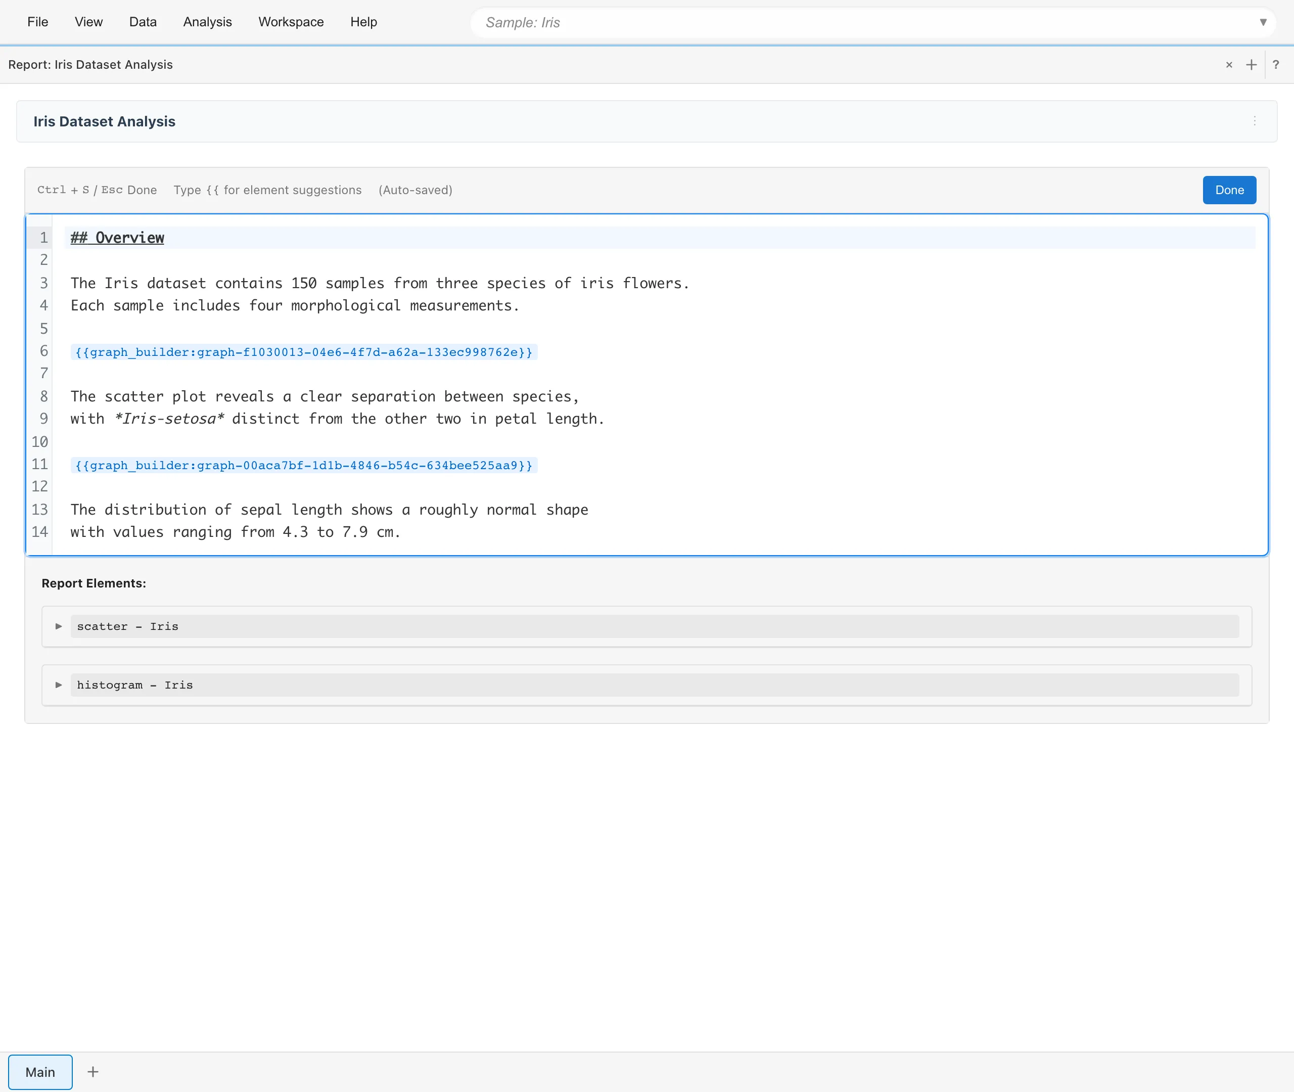1294x1092 pixels.
Task: Click the scatter graph_builder tag on line 6
Action: click(x=303, y=352)
